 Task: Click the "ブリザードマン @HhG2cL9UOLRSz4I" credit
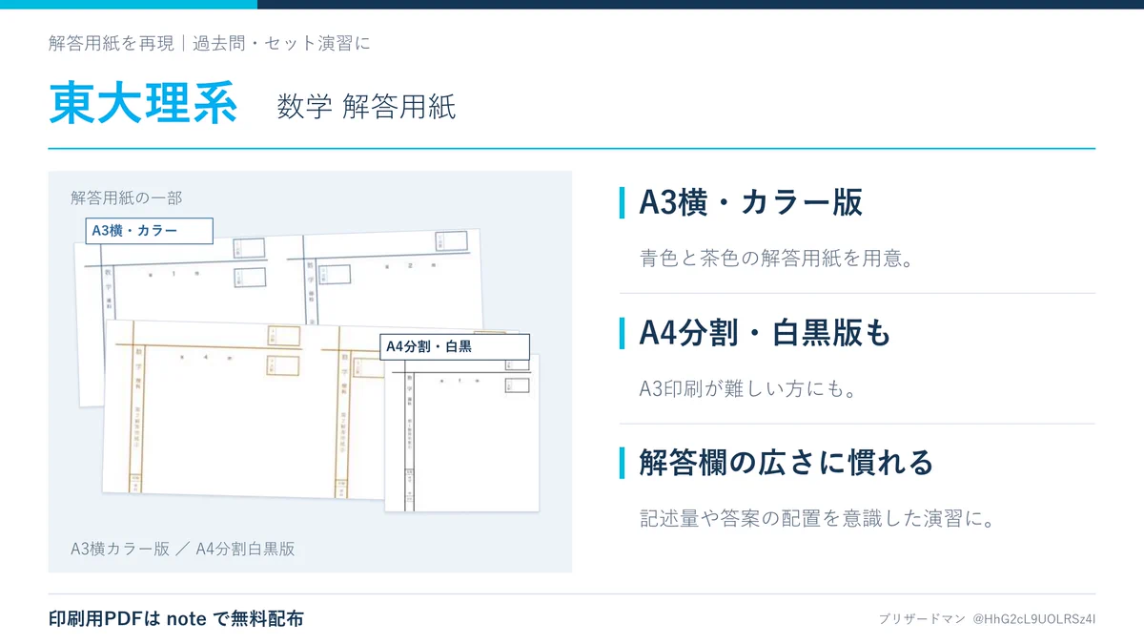pos(987,619)
